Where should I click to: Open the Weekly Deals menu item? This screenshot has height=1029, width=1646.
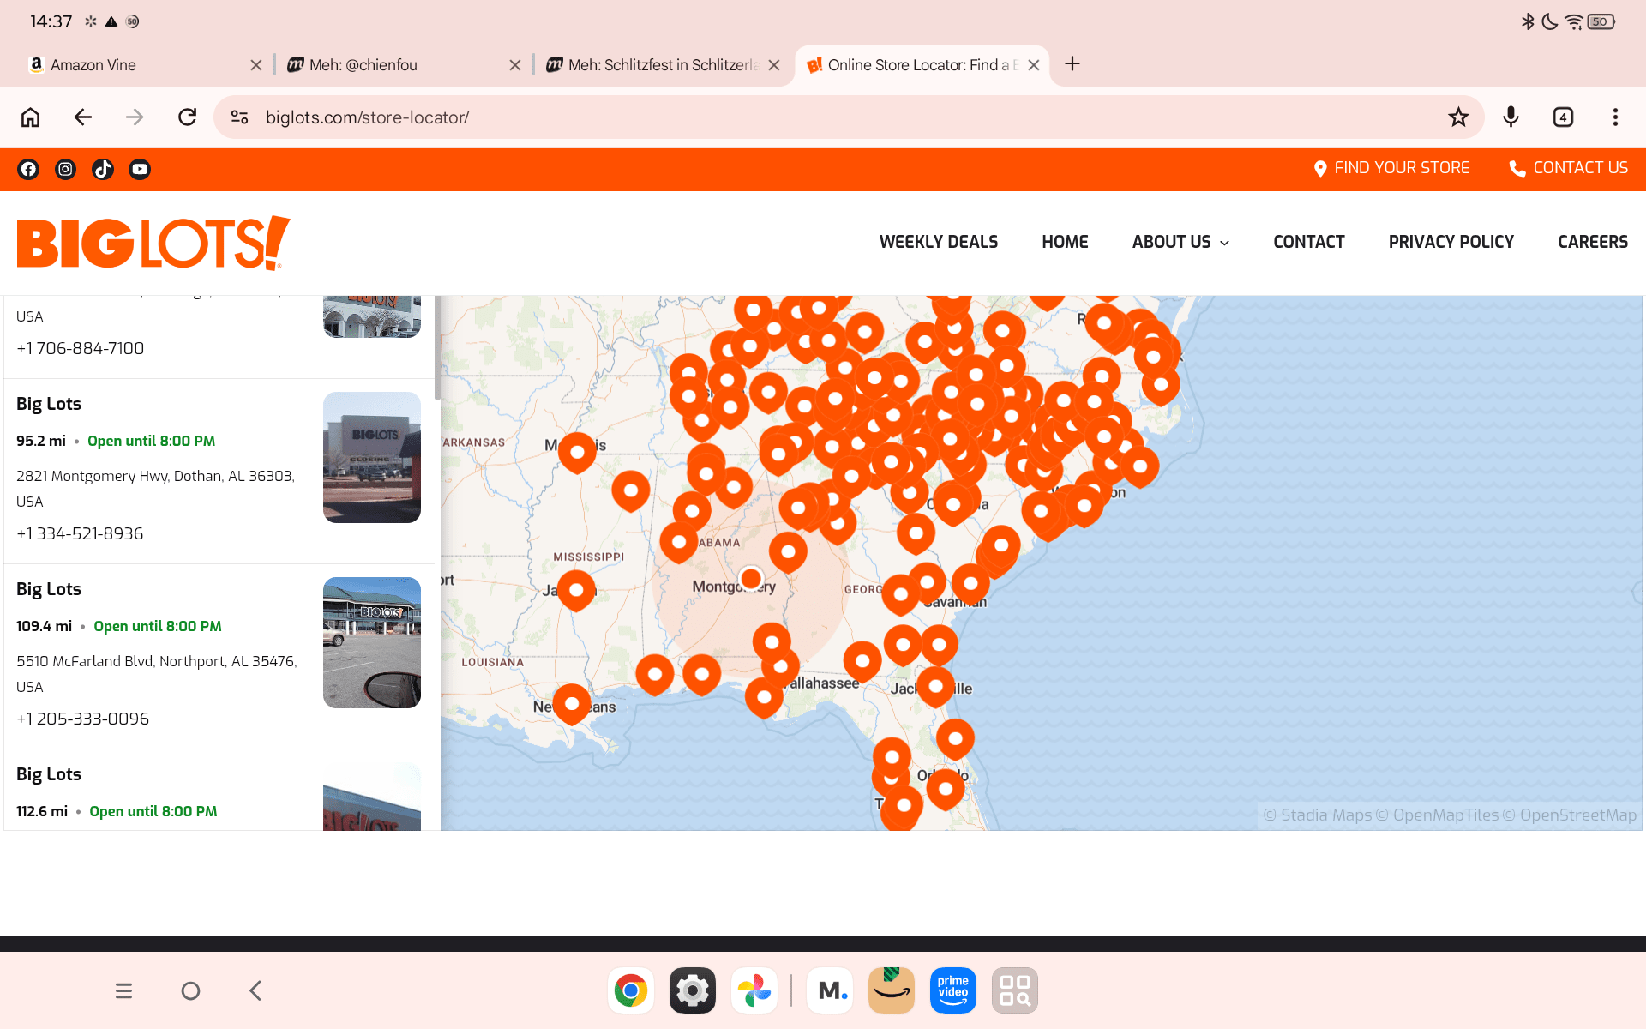pyautogui.click(x=939, y=243)
